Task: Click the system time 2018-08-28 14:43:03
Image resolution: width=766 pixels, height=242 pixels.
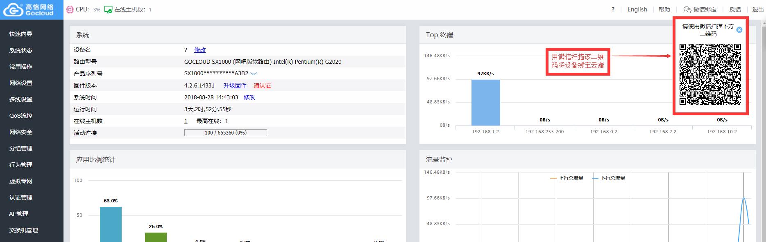Action: (x=211, y=97)
